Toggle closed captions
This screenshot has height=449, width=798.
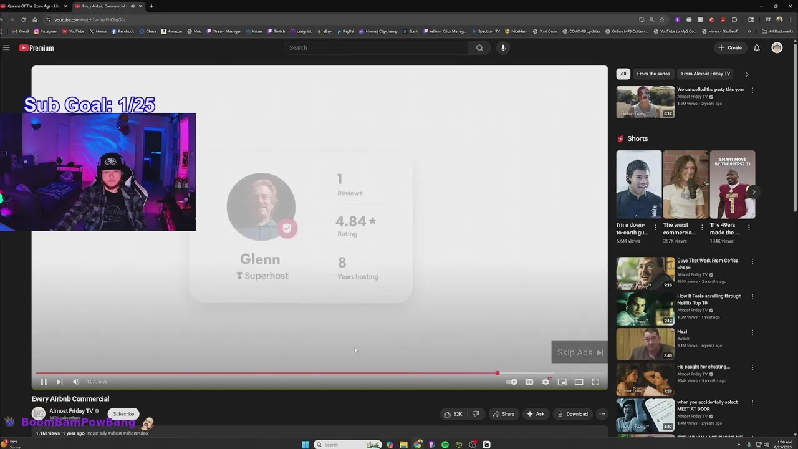tap(529, 382)
